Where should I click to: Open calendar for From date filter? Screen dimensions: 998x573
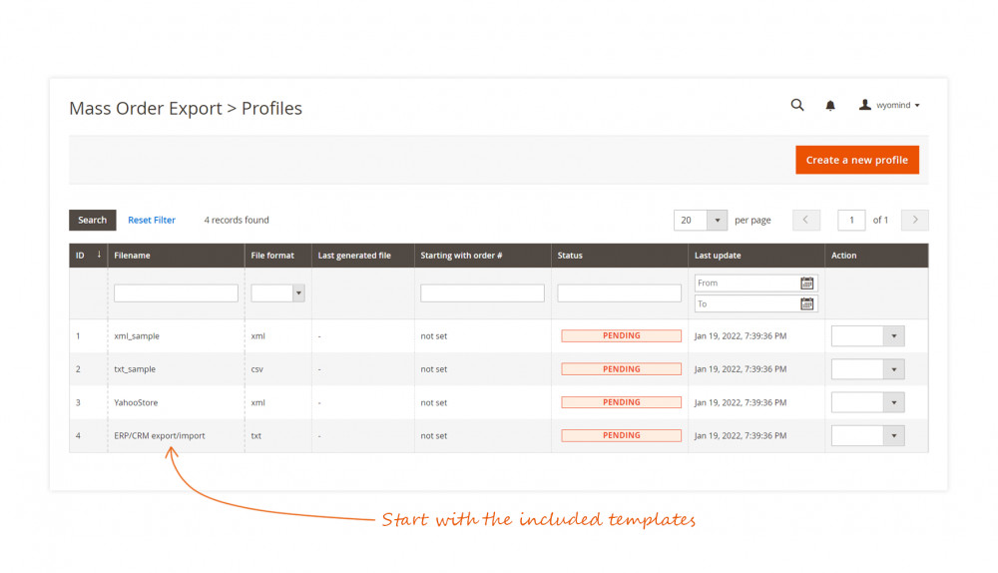point(807,284)
